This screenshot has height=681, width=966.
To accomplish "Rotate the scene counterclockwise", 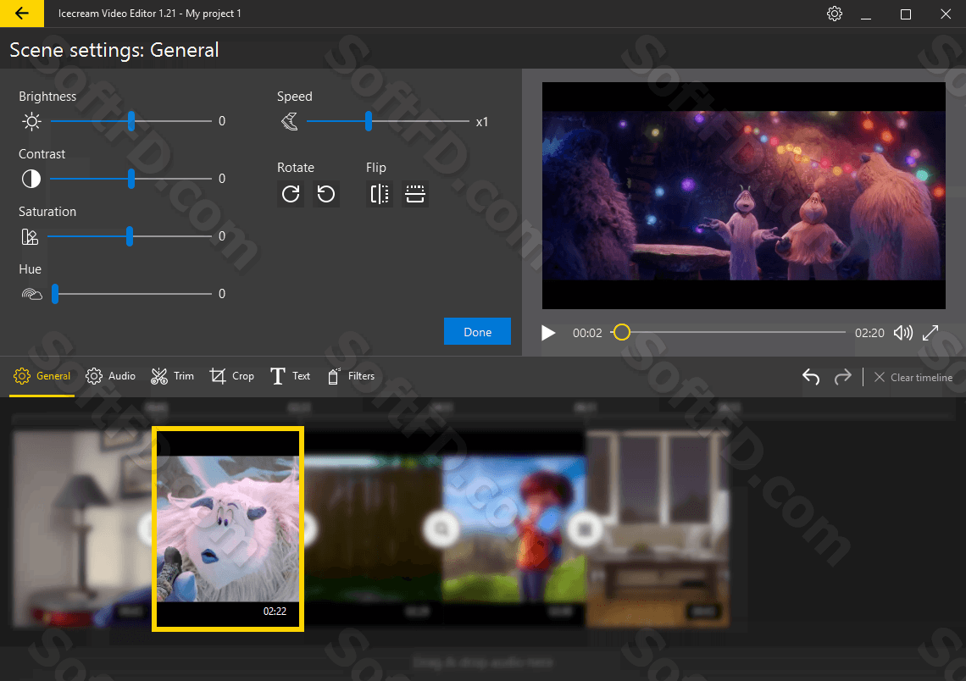I will click(326, 194).
